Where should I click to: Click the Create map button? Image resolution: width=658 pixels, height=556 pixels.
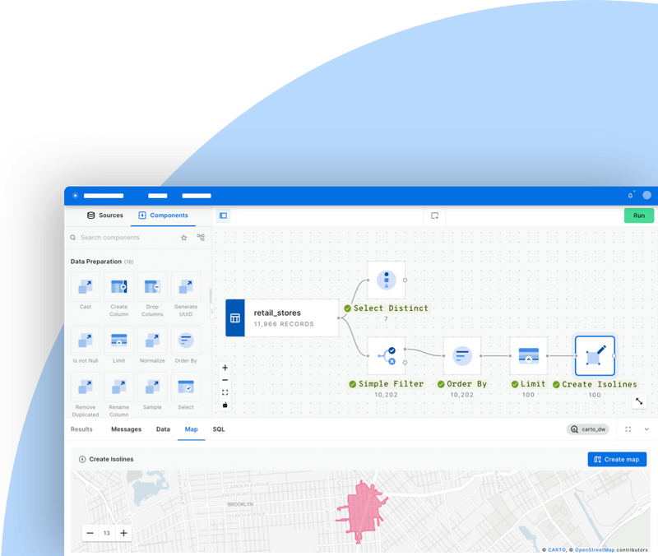pyautogui.click(x=617, y=459)
